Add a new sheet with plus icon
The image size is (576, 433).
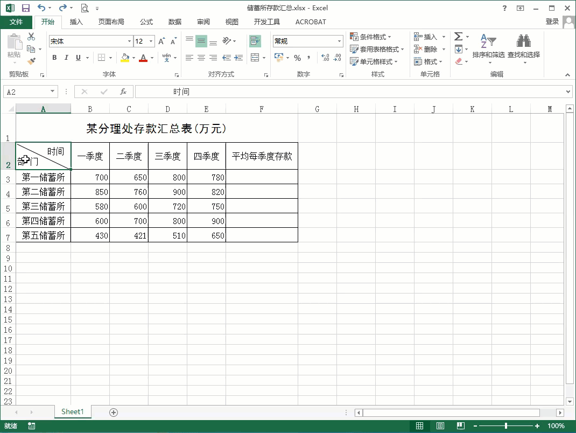(x=114, y=412)
